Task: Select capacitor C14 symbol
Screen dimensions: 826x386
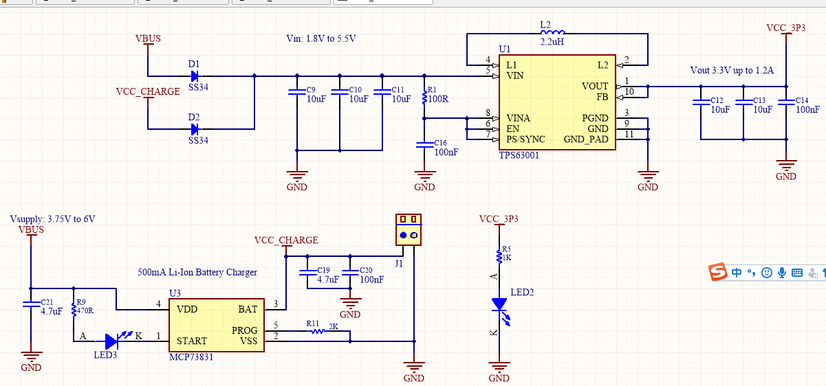Action: (786, 101)
